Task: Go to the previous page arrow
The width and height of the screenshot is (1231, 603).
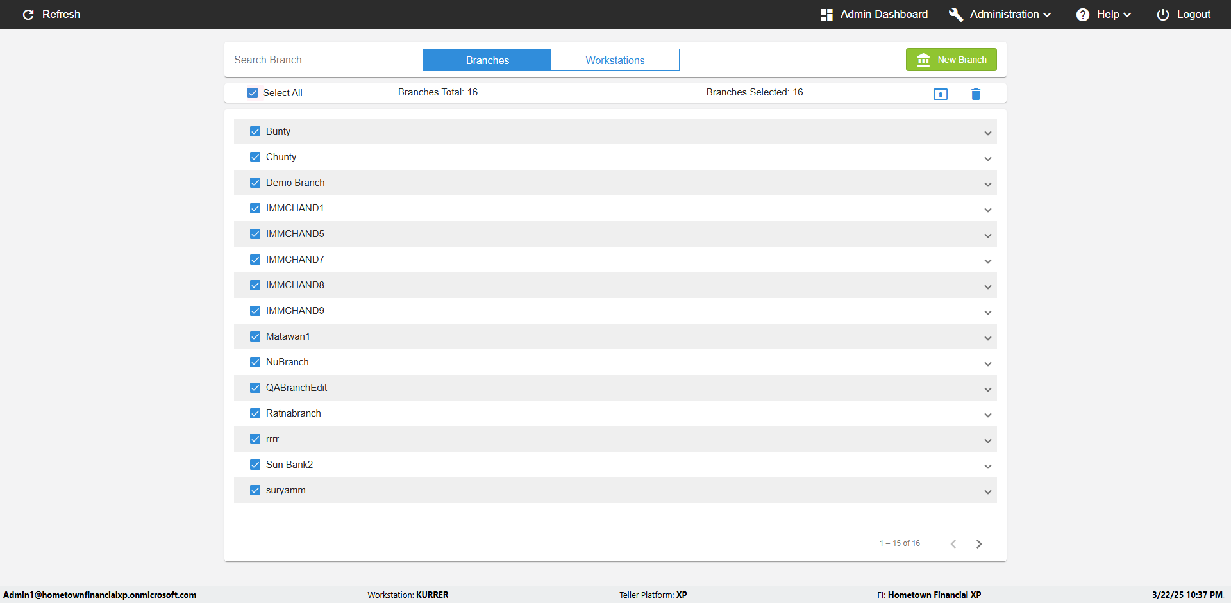Action: [x=953, y=544]
